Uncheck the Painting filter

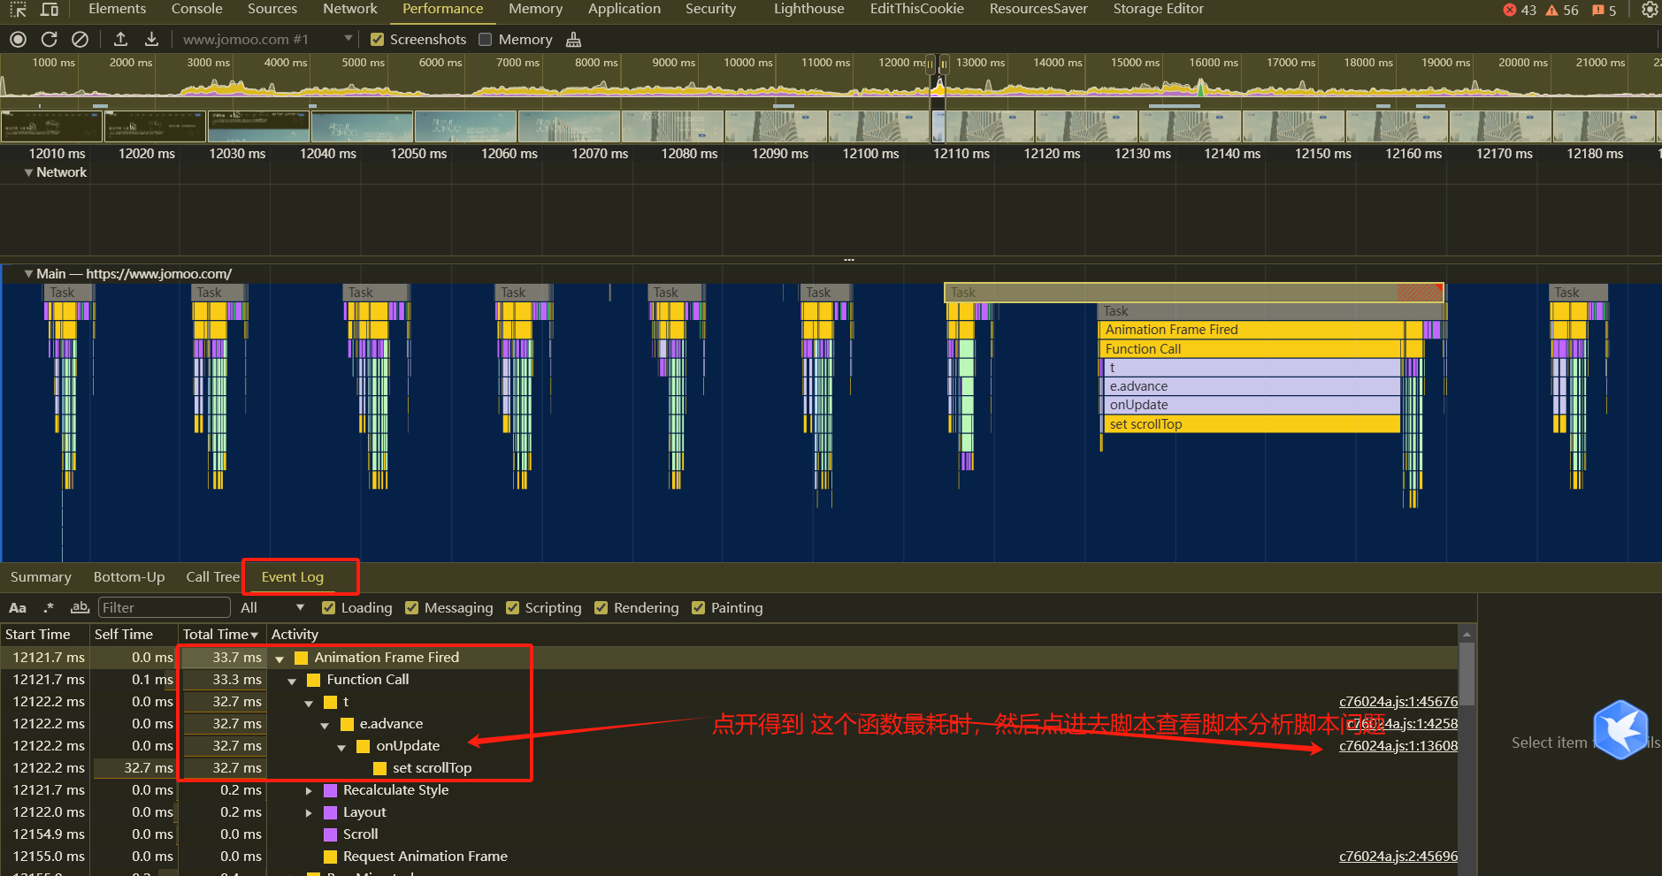(x=699, y=607)
